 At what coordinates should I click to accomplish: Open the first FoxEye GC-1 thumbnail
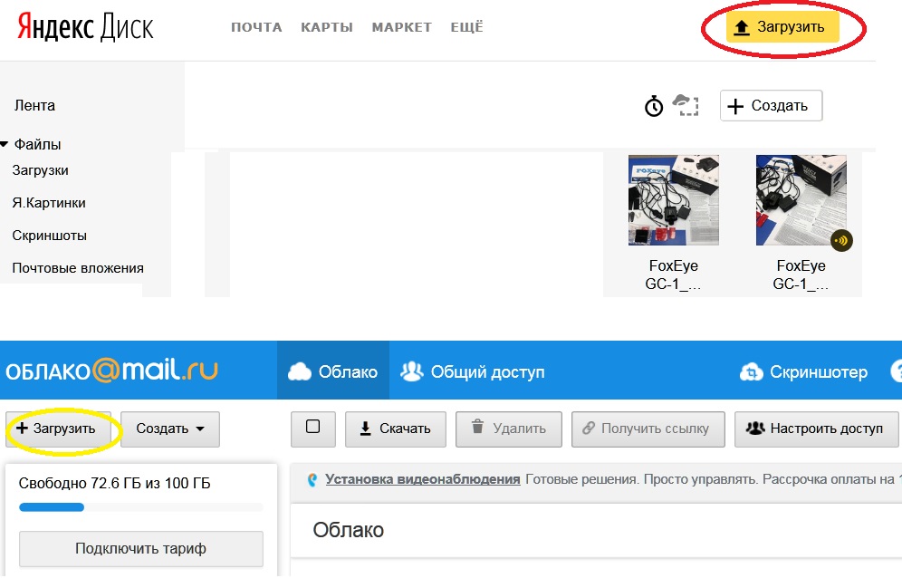click(x=674, y=200)
